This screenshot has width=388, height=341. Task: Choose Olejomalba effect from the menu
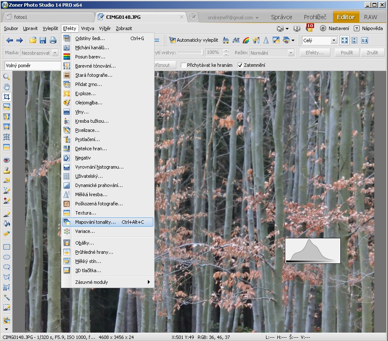[89, 103]
